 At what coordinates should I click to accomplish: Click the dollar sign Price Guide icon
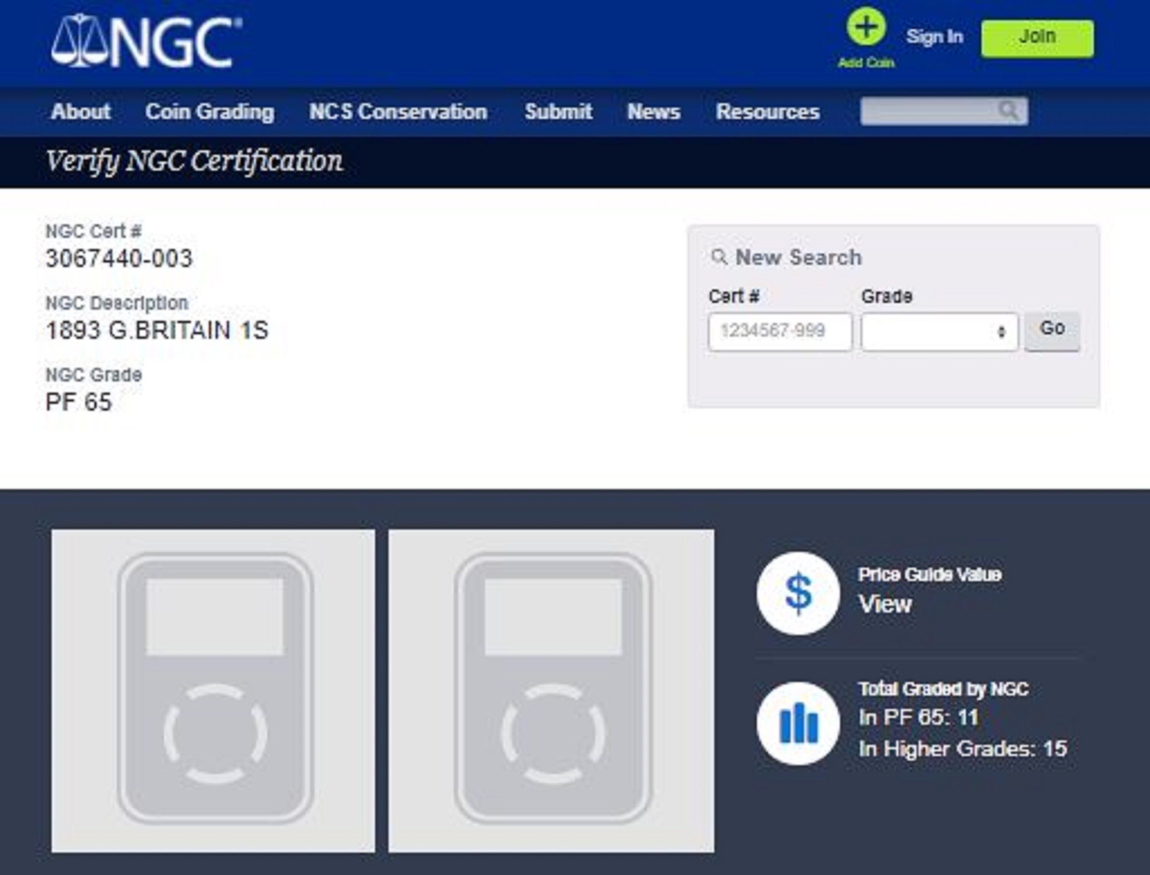coord(798,593)
